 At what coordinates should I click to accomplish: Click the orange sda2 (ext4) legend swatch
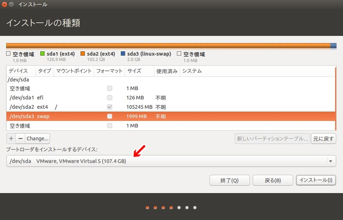(x=83, y=54)
